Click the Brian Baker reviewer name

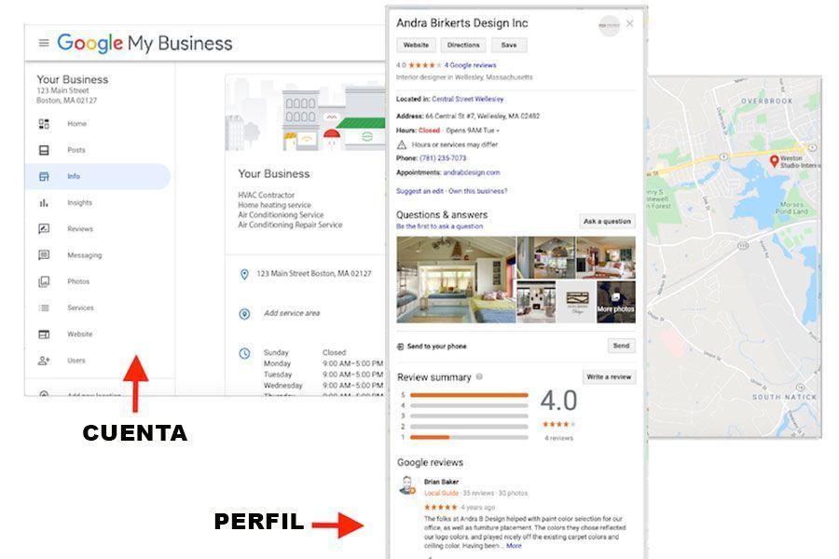442,482
